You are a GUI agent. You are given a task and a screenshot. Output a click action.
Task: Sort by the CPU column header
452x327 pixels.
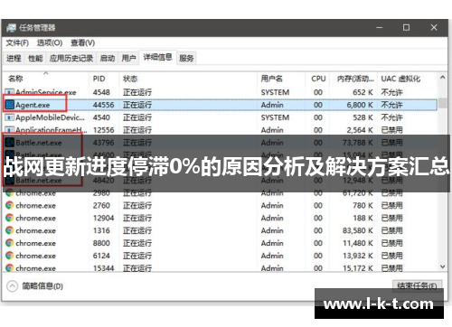click(318, 79)
